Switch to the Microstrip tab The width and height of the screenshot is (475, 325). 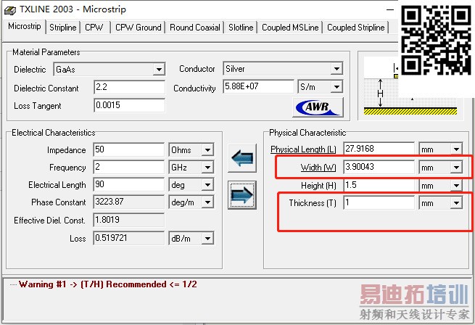(x=24, y=26)
